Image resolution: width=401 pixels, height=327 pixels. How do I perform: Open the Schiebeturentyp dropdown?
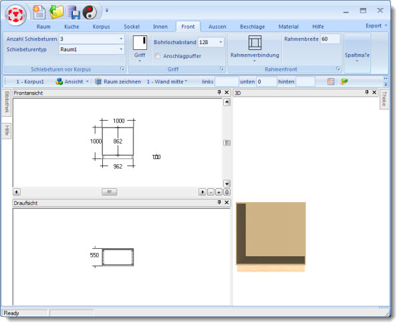pyautogui.click(x=121, y=49)
